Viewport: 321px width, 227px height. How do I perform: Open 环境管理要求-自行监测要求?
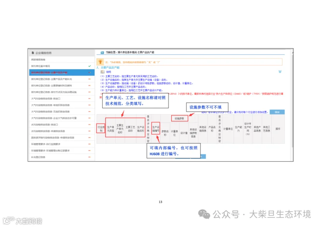pos(62,144)
